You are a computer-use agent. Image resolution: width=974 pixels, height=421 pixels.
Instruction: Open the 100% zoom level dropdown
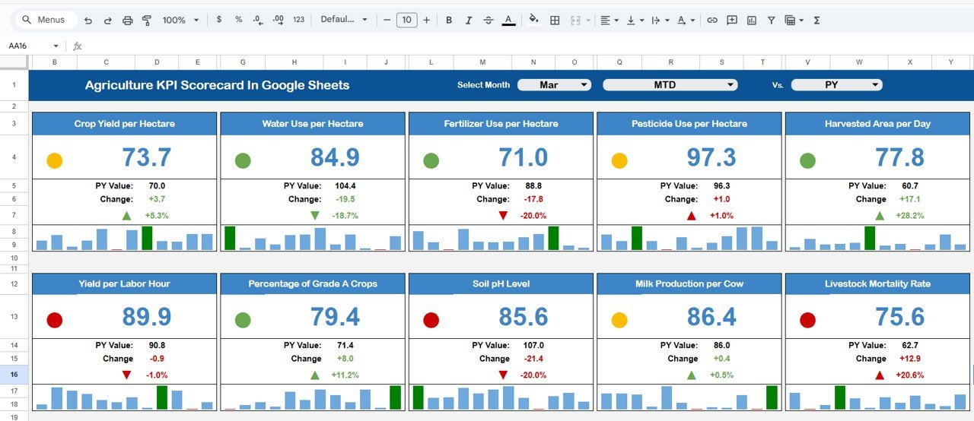(x=181, y=20)
